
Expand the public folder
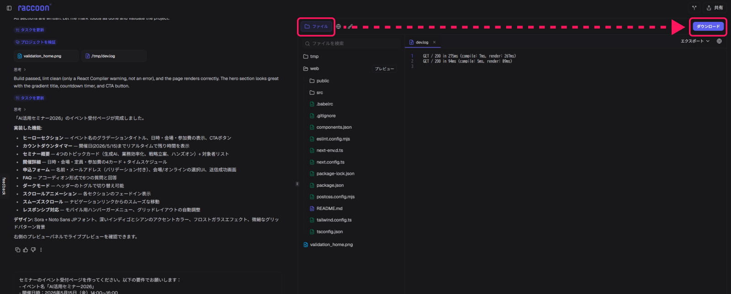click(323, 81)
